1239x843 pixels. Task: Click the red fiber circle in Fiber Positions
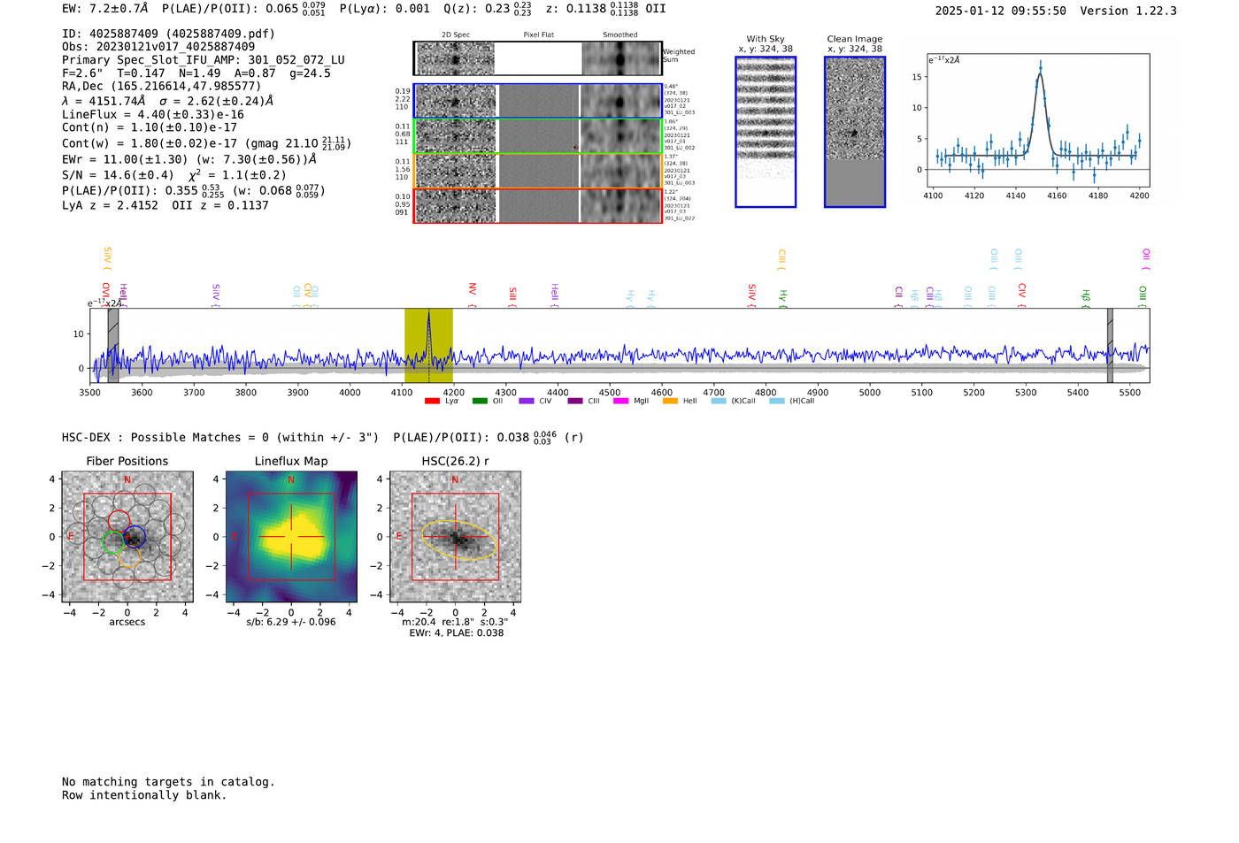point(119,521)
